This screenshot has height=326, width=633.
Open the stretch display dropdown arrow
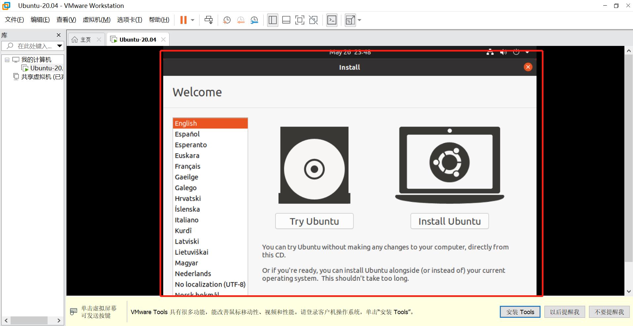click(x=359, y=20)
